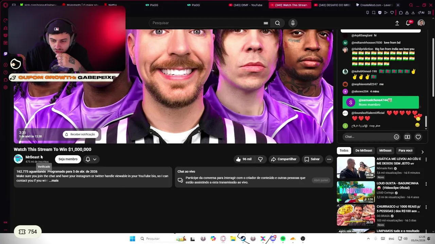Screen dimensions: 435x244
Task: Select the Para você filter chip
Action: point(405,150)
